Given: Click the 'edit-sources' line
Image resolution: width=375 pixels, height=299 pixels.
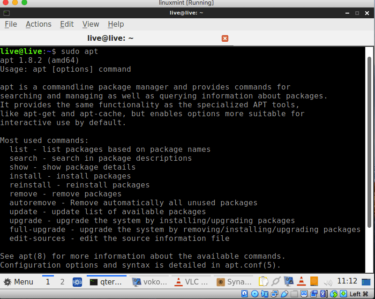Looking at the screenshot, I should (x=120, y=238).
